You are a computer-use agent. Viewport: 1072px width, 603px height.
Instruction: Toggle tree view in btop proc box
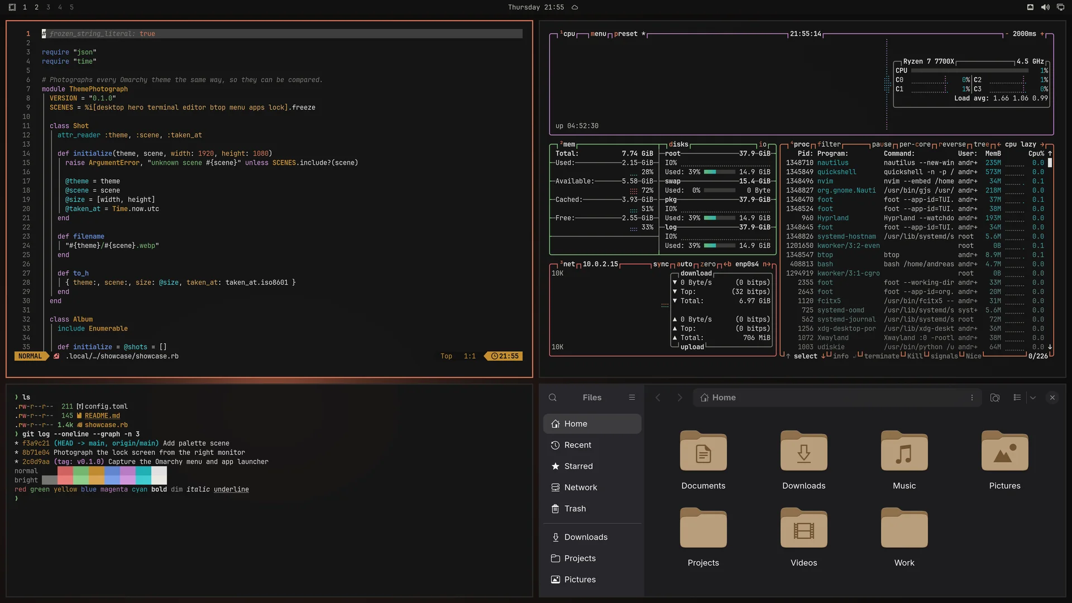(982, 145)
